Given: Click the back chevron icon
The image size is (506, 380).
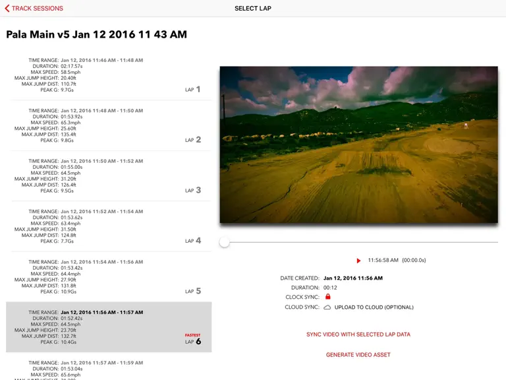Looking at the screenshot, I should 7,9.
